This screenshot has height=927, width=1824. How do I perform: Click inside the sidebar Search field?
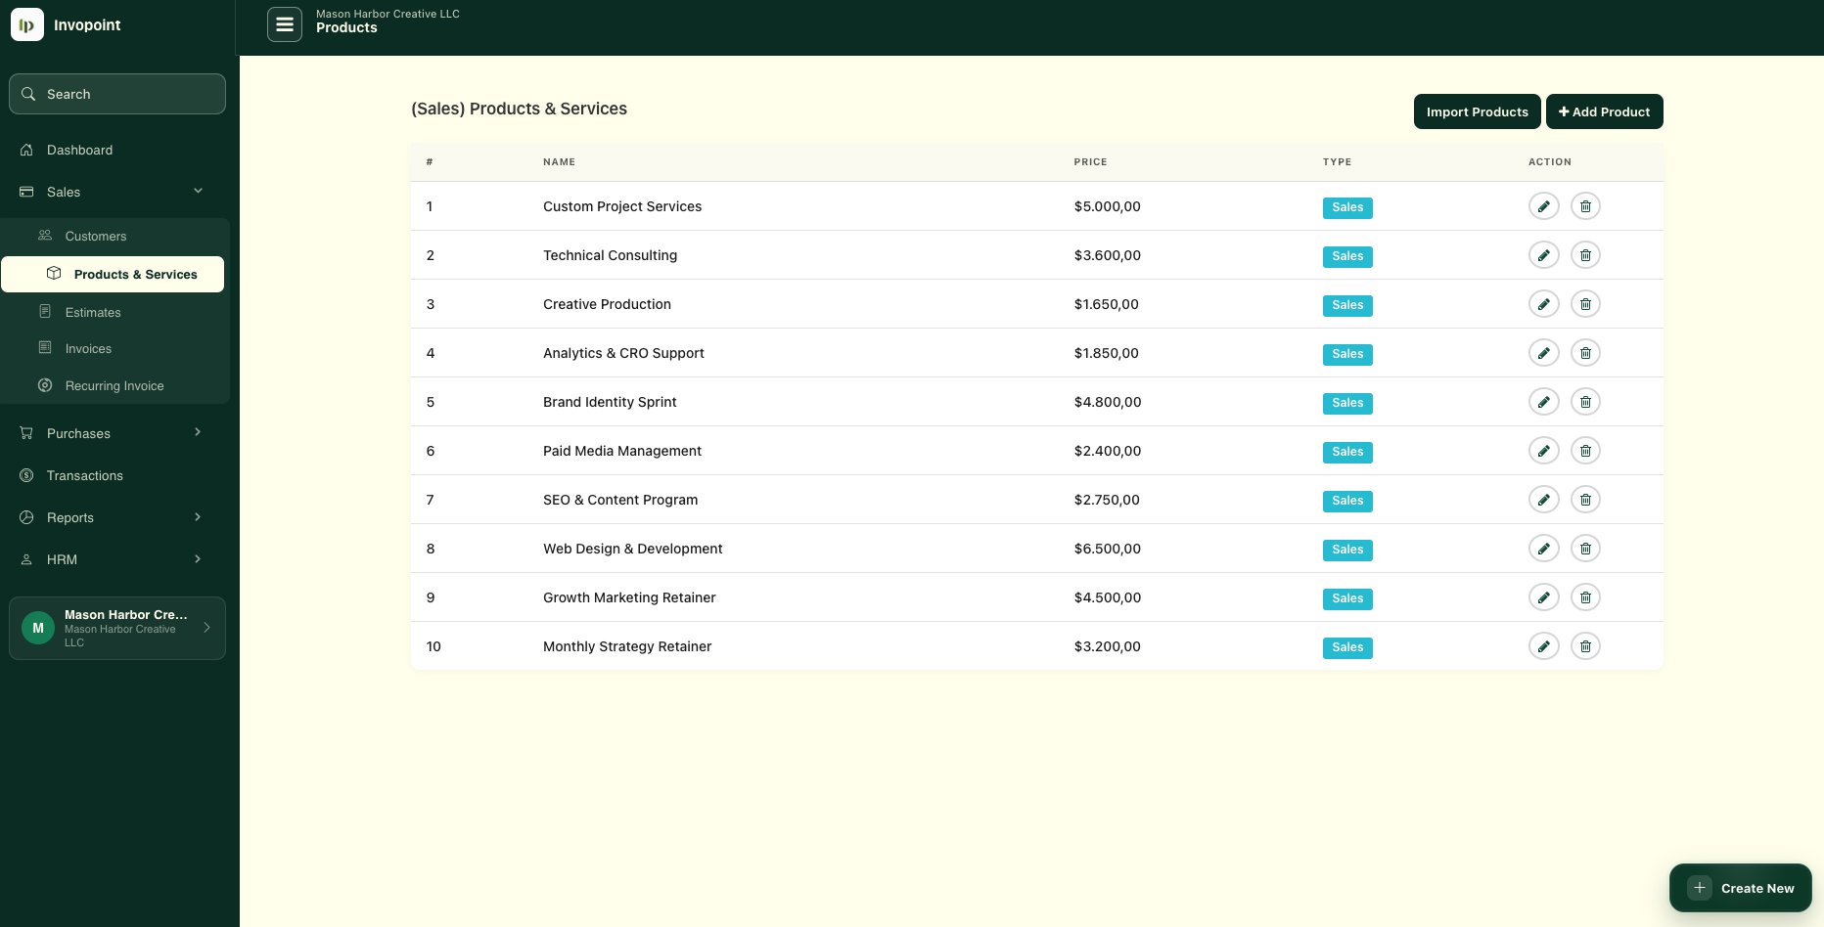tap(117, 94)
